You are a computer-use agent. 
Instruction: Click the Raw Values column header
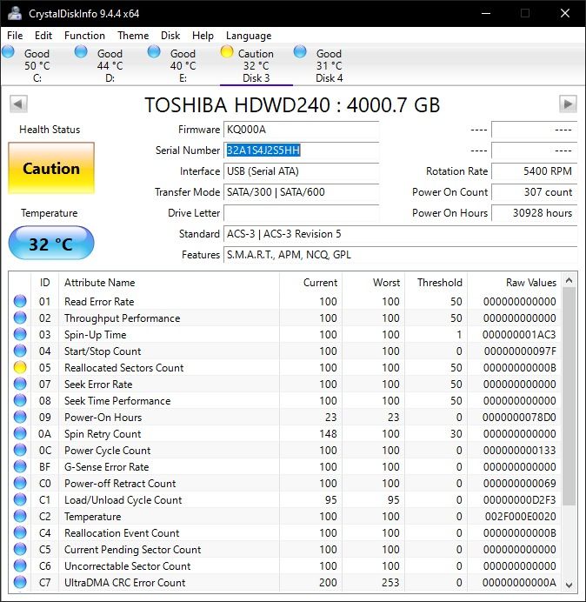[x=515, y=283]
